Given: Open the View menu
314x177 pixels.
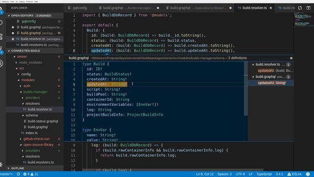Looking at the screenshot, I should point(12,1).
